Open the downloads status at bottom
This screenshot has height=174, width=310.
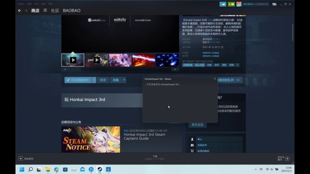pos(155,158)
